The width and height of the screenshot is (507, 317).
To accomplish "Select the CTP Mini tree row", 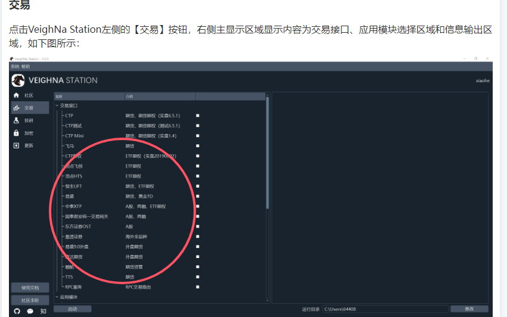I will point(160,136).
